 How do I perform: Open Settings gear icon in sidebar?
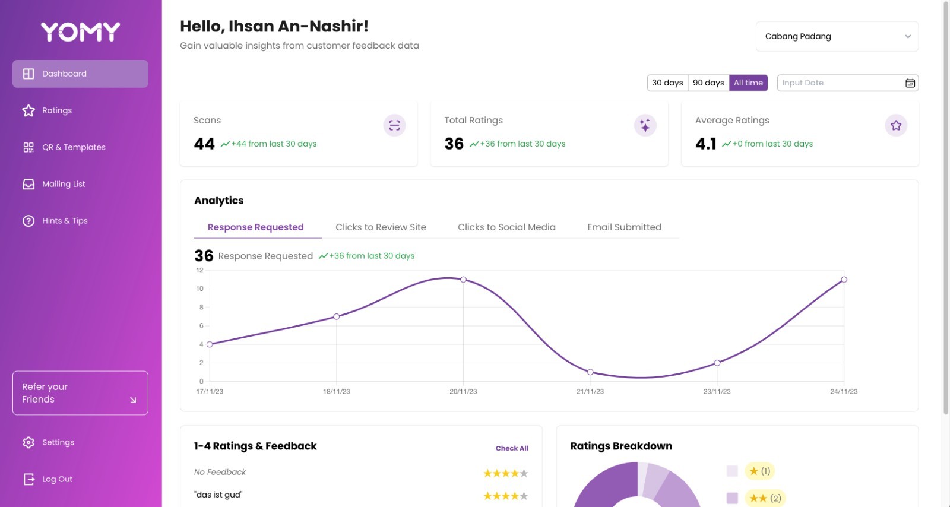pos(28,442)
